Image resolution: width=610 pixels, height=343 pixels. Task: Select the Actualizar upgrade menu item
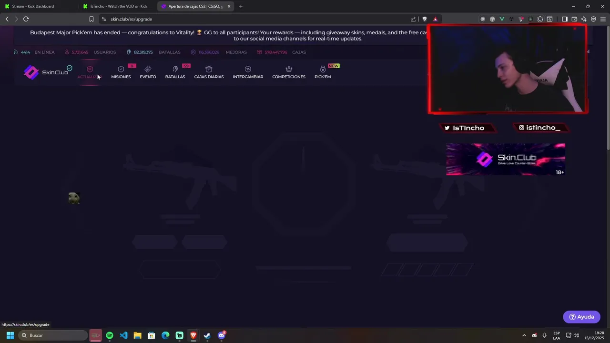click(x=90, y=72)
